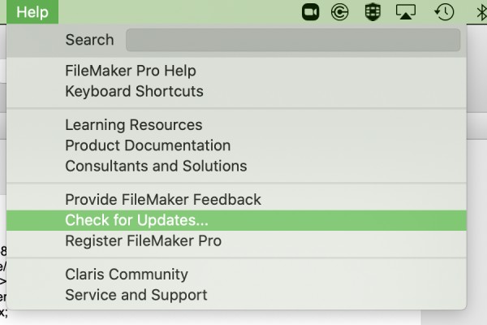Viewport: 487px width, 325px height.
Task: Close the open Help menu title
Action: pos(32,12)
